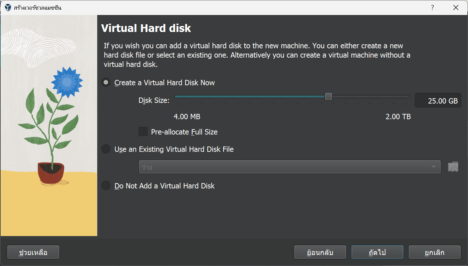Viewport: 468px width, 266px height.
Task: Close the สร้างเวอร์ชวลแมชชีน wizard window
Action: tap(456, 7)
